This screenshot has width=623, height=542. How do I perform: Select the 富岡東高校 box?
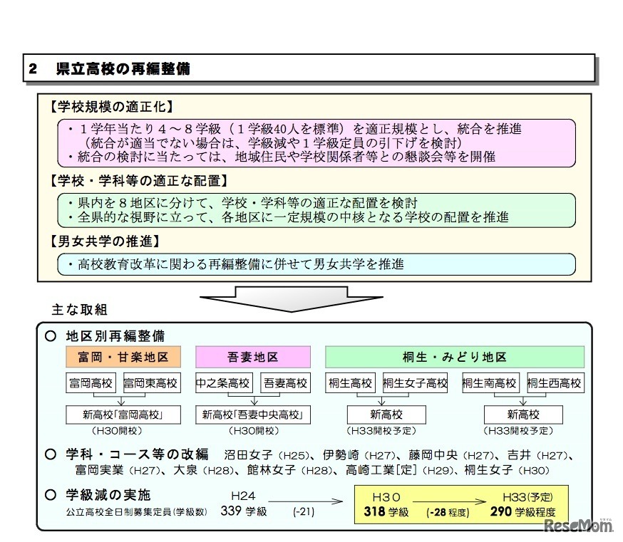[x=150, y=382]
